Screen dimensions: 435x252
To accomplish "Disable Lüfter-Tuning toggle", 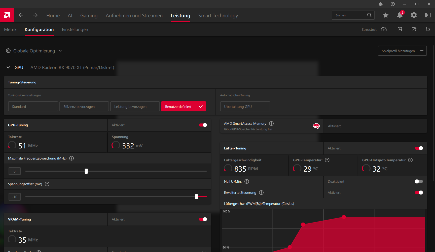I will pos(419,148).
